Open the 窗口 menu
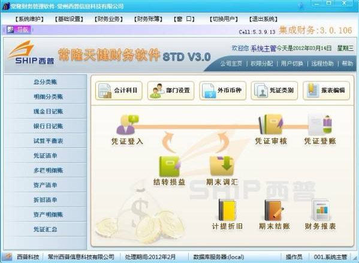This screenshot has width=359, height=263. [185, 19]
